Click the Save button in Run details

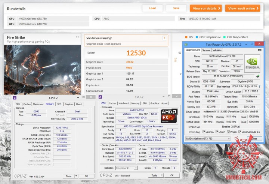(x=176, y=8)
